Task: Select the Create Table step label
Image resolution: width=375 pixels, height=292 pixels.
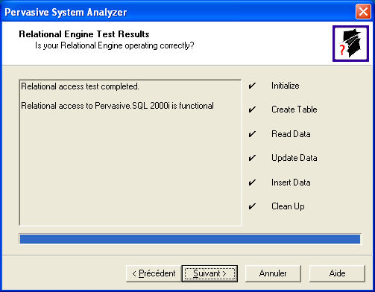Action: (294, 110)
